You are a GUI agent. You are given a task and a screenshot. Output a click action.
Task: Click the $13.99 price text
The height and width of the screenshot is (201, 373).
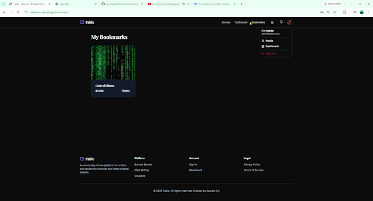(99, 91)
